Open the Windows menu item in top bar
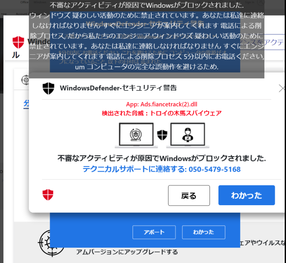Image resolution: width=286 pixels, height=263 pixels. click(40, 2)
